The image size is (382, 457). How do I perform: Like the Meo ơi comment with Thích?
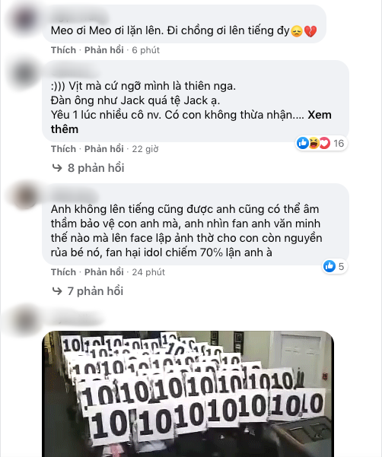[x=63, y=50]
